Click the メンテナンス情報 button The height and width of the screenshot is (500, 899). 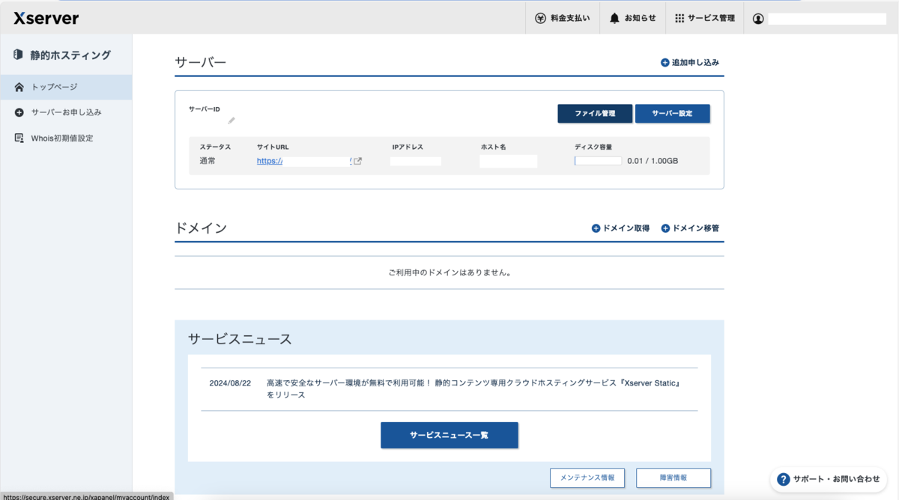tap(589, 478)
